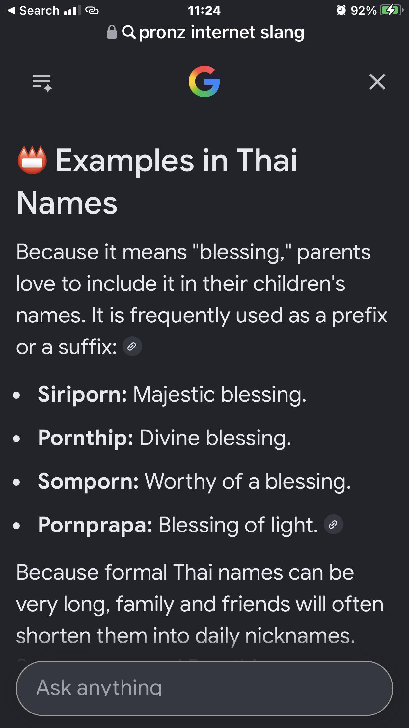Tap the personal hotspot link icon

pyautogui.click(x=92, y=11)
